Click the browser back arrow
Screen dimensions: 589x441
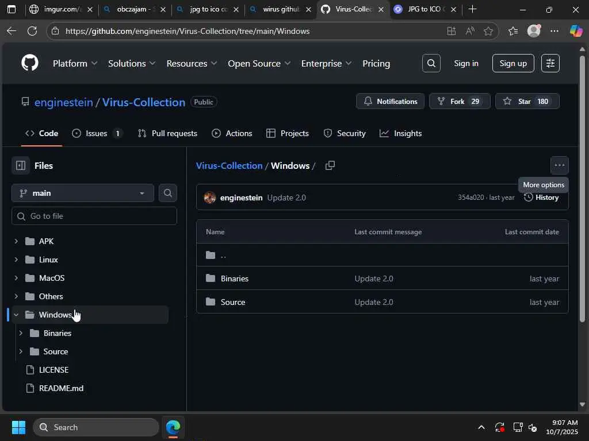[x=12, y=31]
